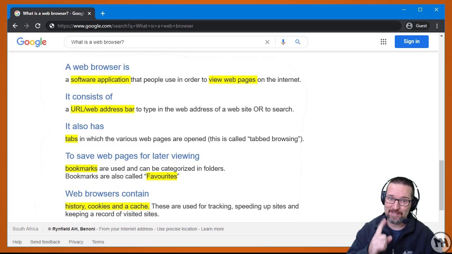Open the Privacy footer link
452x254 pixels.
coord(76,242)
